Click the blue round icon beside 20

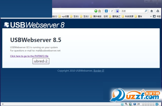135,104
